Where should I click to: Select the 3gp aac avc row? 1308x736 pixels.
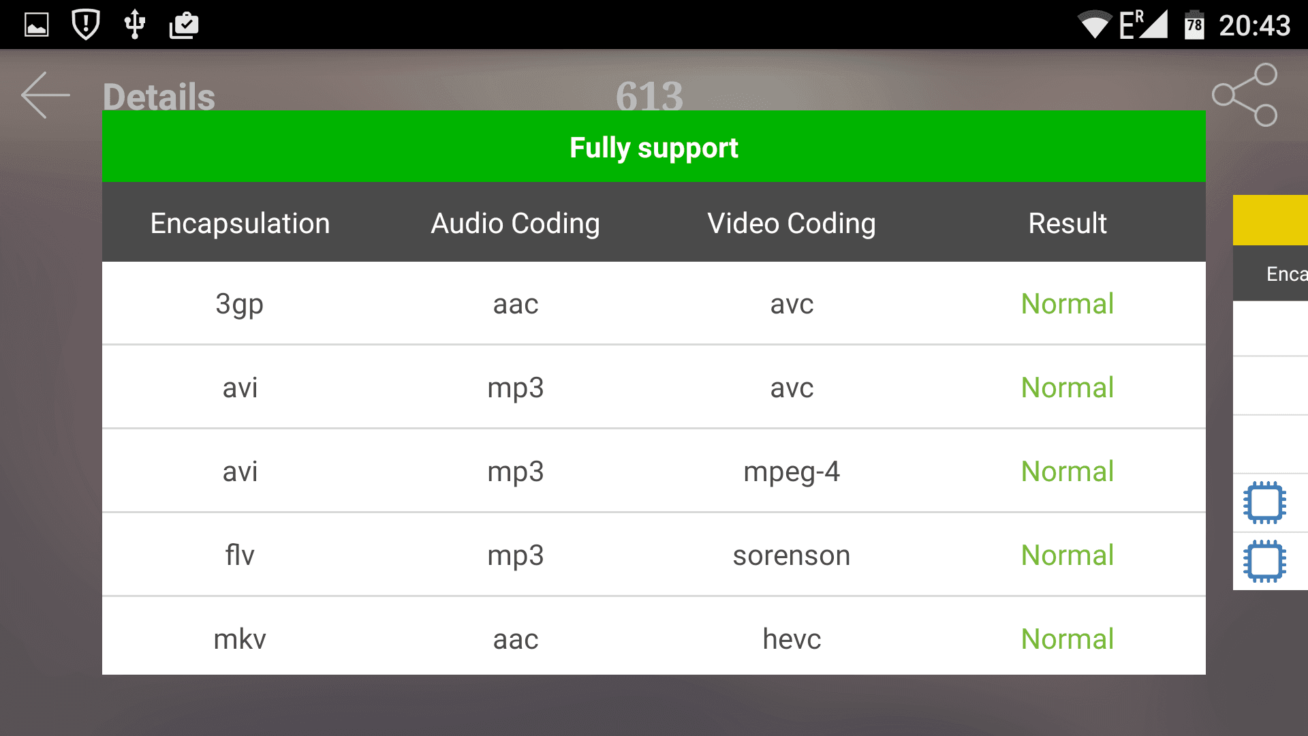pyautogui.click(x=654, y=303)
